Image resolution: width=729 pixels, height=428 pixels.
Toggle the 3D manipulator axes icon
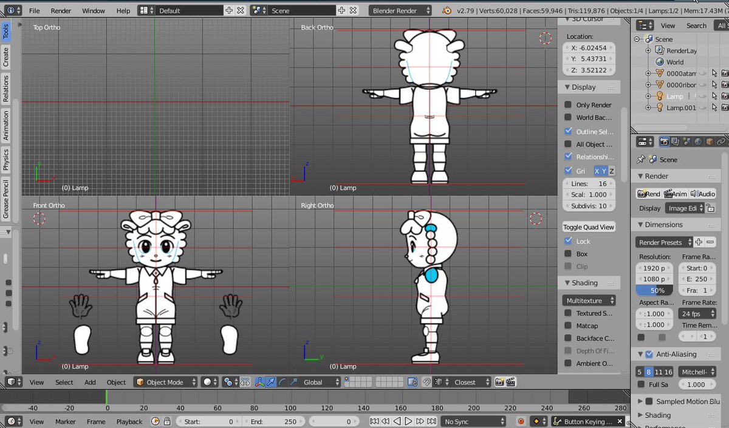(259, 382)
